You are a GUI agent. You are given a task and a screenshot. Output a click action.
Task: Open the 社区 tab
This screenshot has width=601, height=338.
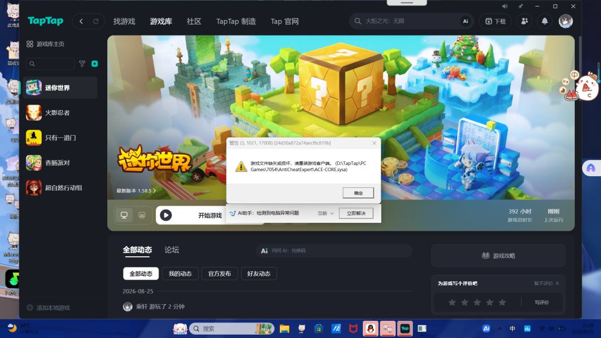pos(194,22)
